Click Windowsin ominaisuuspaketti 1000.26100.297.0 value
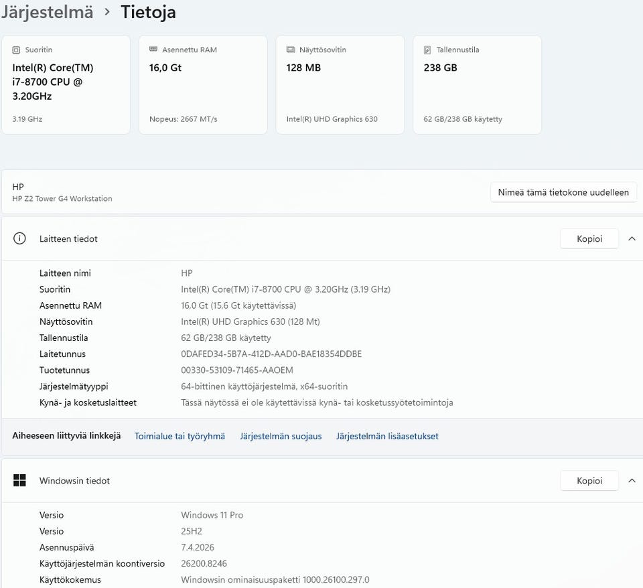The height and width of the screenshot is (588, 643). pyautogui.click(x=275, y=580)
